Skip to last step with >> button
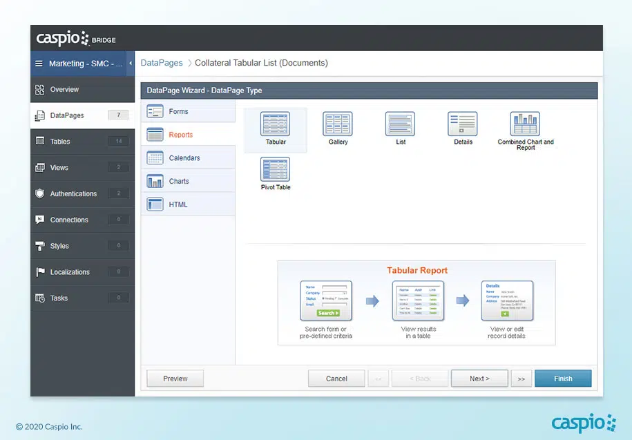632x440 pixels. tap(521, 379)
